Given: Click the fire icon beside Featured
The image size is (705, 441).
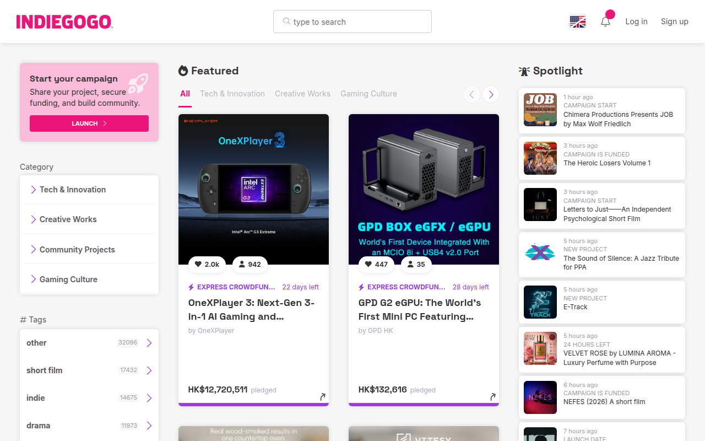Looking at the screenshot, I should [x=183, y=71].
